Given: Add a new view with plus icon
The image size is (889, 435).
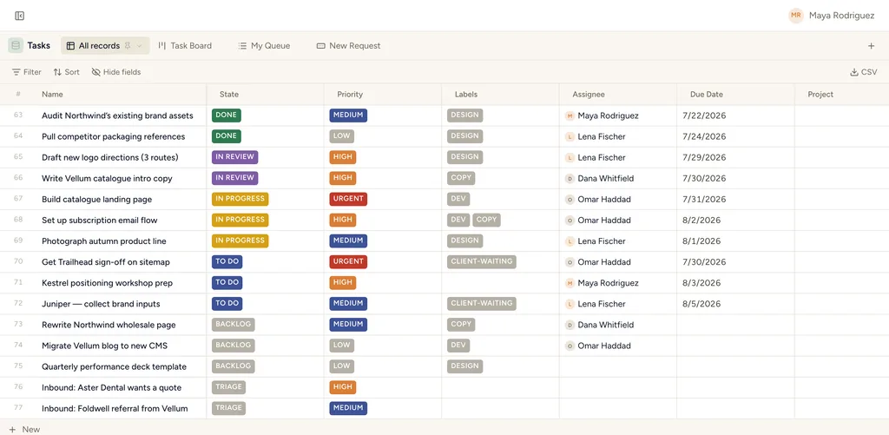Looking at the screenshot, I should 872,46.
